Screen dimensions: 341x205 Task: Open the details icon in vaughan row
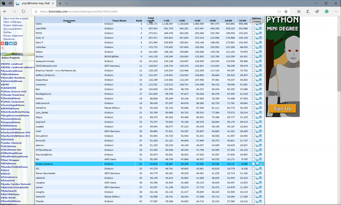pos(260,183)
